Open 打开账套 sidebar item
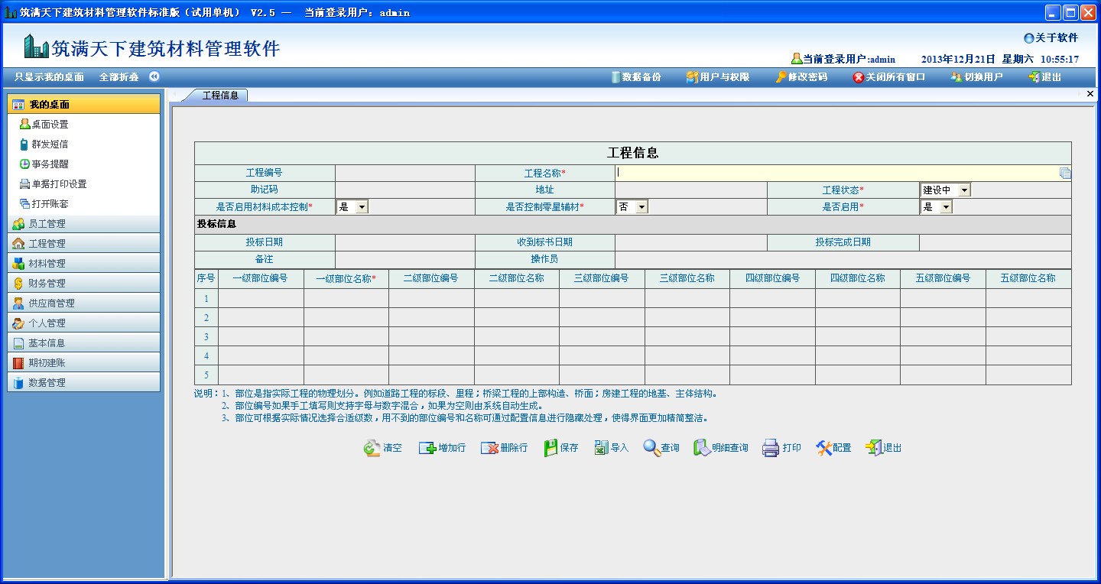 [44, 203]
